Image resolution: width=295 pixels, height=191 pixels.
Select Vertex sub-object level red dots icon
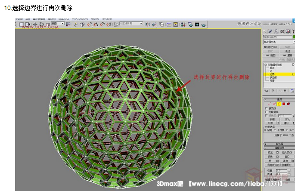[x=269, y=104]
